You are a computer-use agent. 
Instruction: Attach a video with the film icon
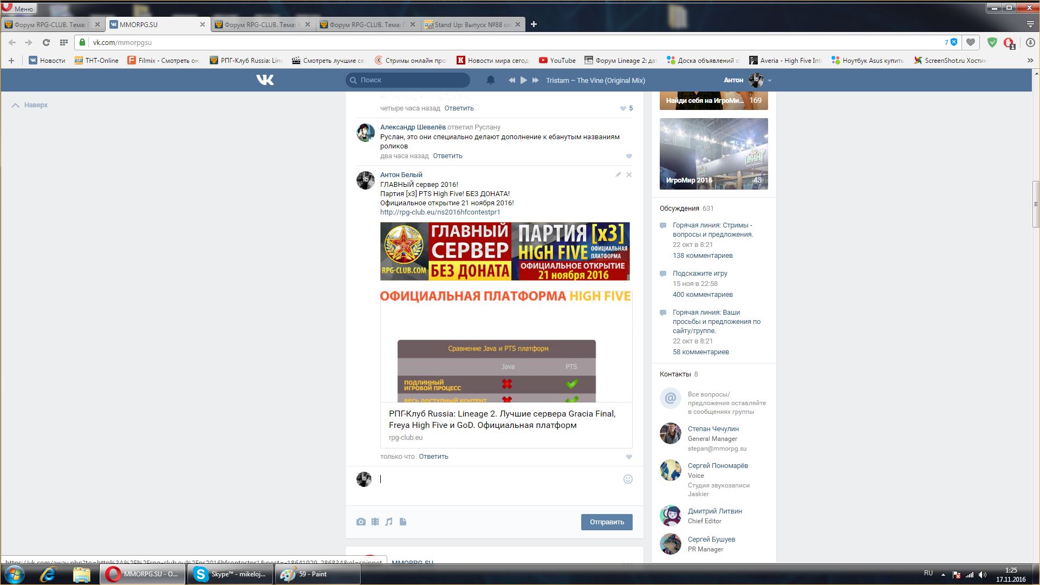(x=375, y=522)
